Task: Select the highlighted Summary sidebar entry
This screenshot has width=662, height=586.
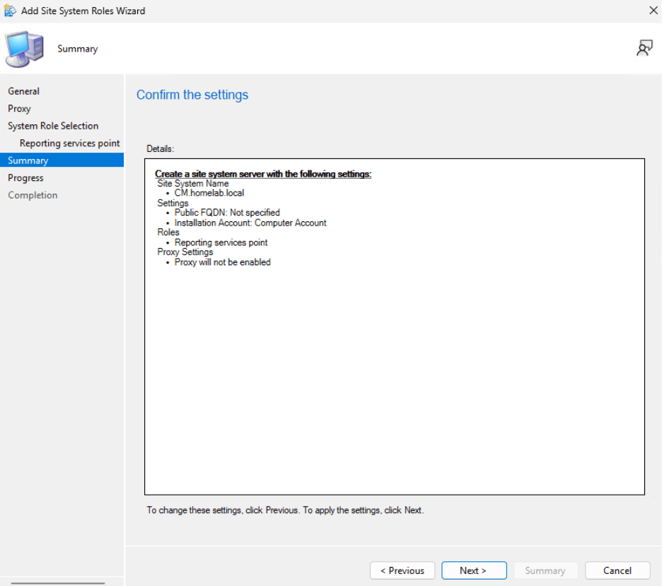Action: 28,160
